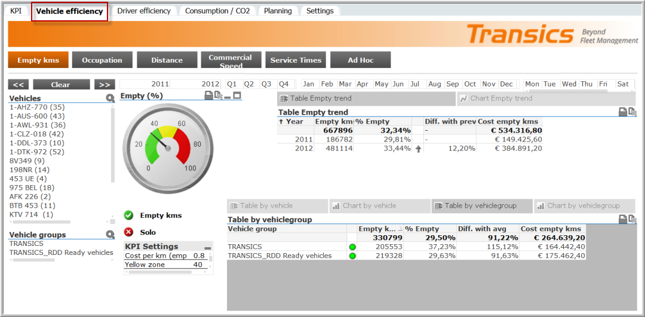Click the Occupation button
The image size is (645, 317).
pyautogui.click(x=102, y=60)
